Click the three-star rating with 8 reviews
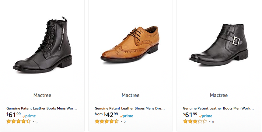This screenshot has height=132, width=262. pos(195,122)
